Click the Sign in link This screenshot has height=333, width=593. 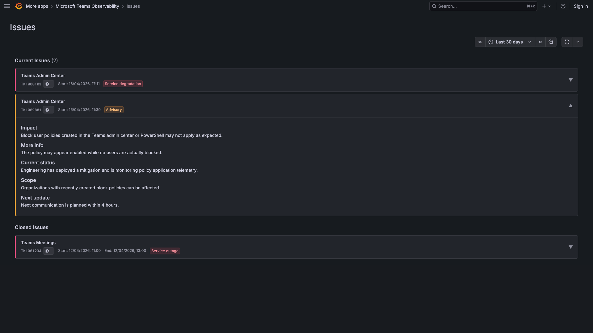pos(581,6)
